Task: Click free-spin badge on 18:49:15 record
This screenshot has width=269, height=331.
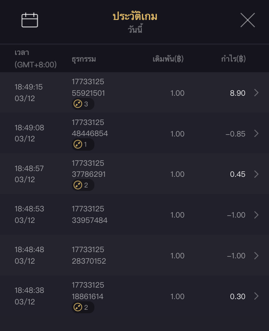Action: click(83, 104)
